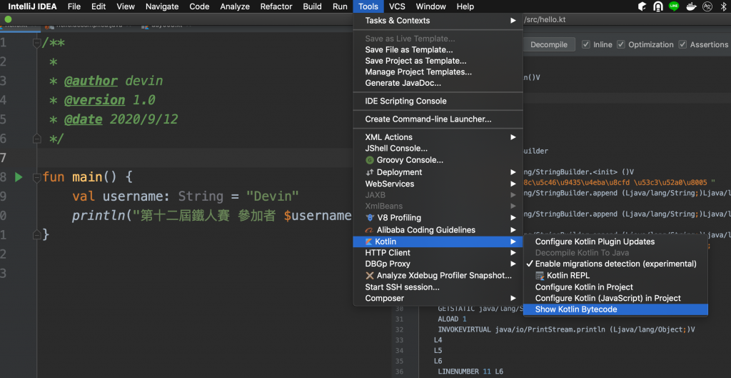Click the println call in editor
This screenshot has width=731, height=378.
click(x=99, y=216)
